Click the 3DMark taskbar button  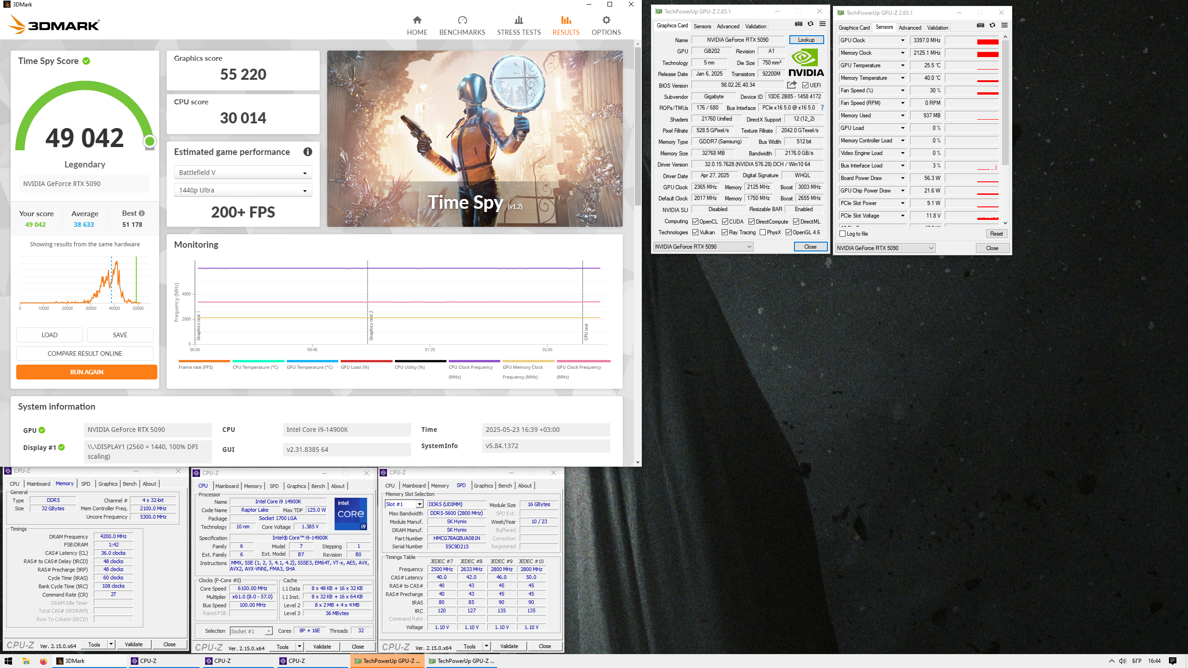coord(89,661)
